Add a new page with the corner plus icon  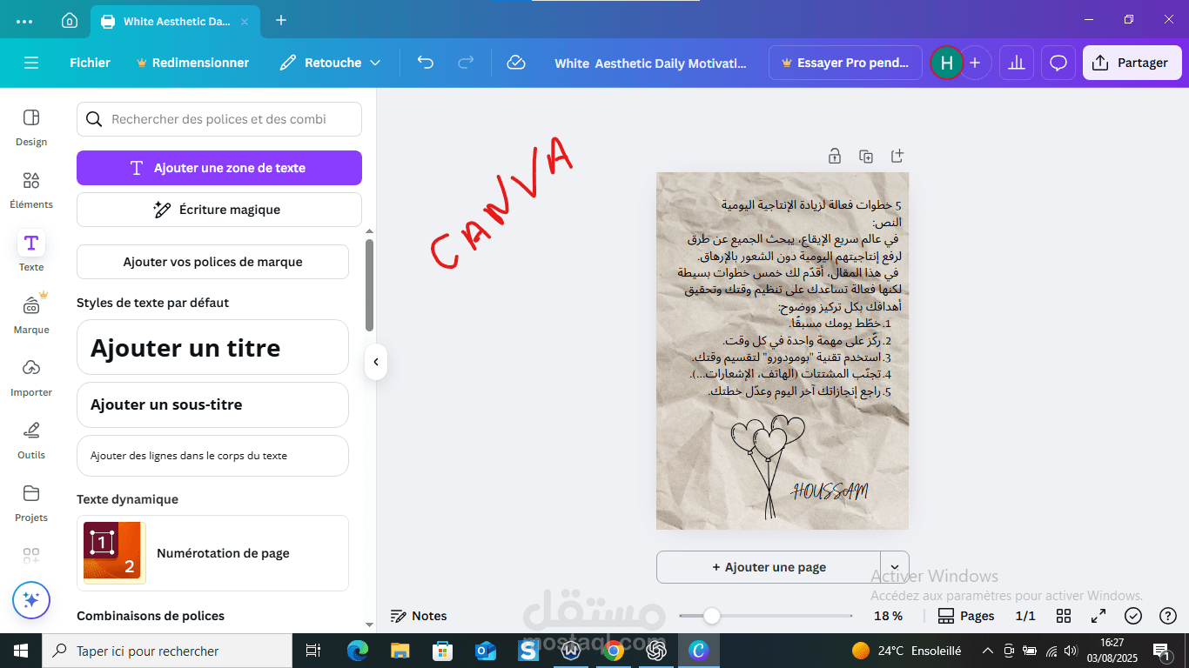coord(897,157)
